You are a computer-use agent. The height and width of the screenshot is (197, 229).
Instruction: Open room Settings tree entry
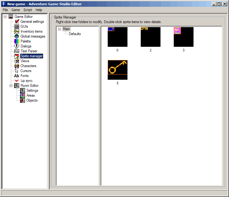(32, 90)
